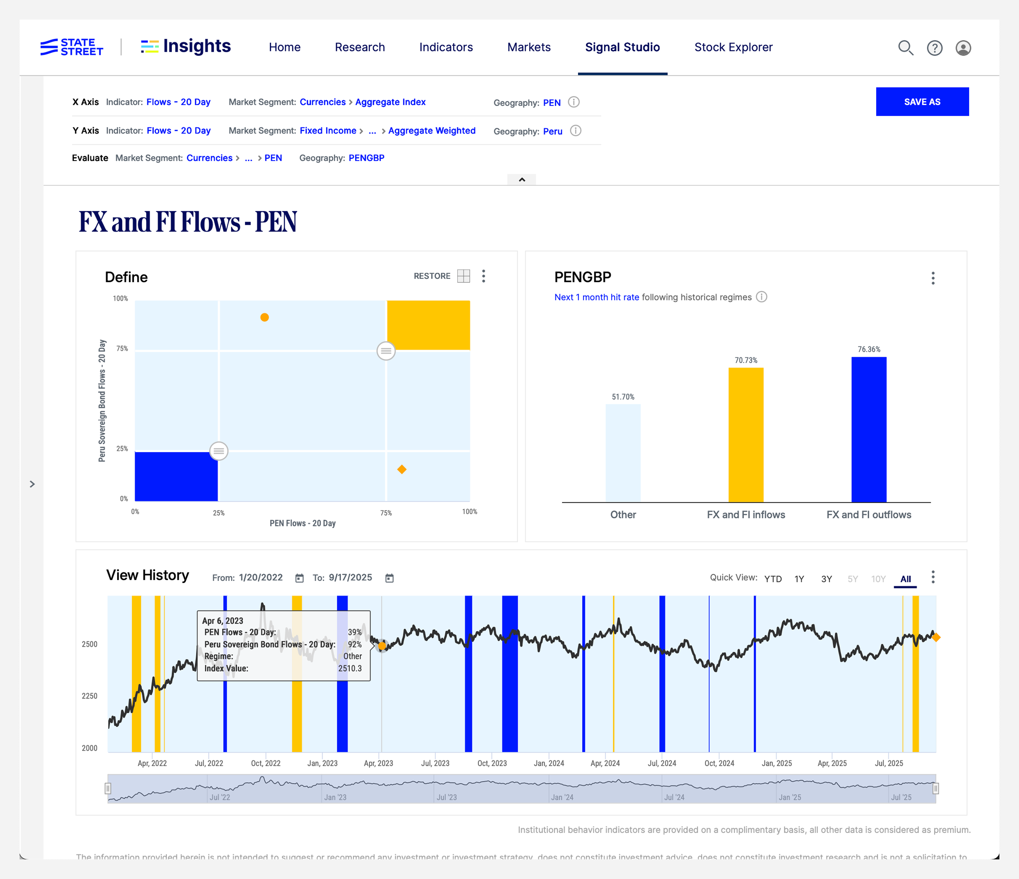Click the Define panel grid layout icon
This screenshot has width=1019, height=879.
click(463, 276)
